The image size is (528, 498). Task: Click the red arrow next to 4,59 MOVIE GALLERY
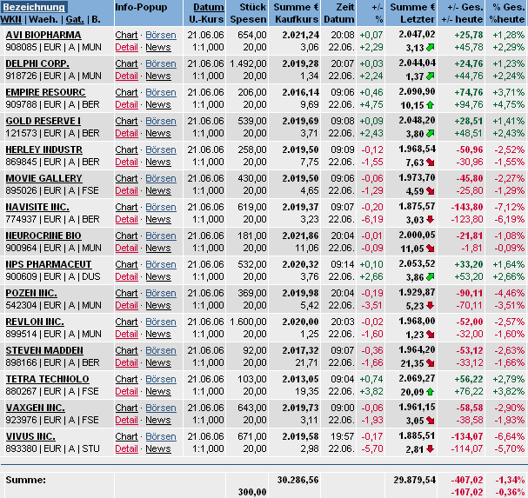point(430,191)
